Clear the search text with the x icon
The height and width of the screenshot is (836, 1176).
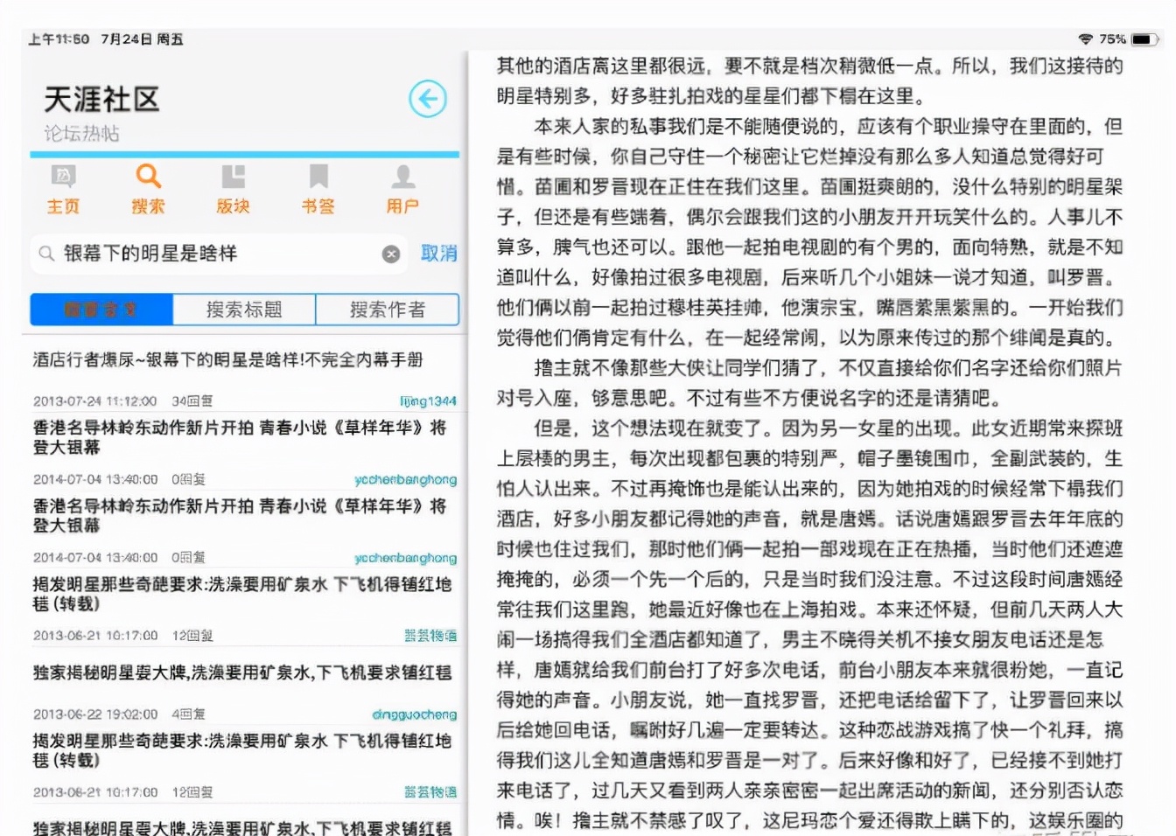[x=391, y=254]
